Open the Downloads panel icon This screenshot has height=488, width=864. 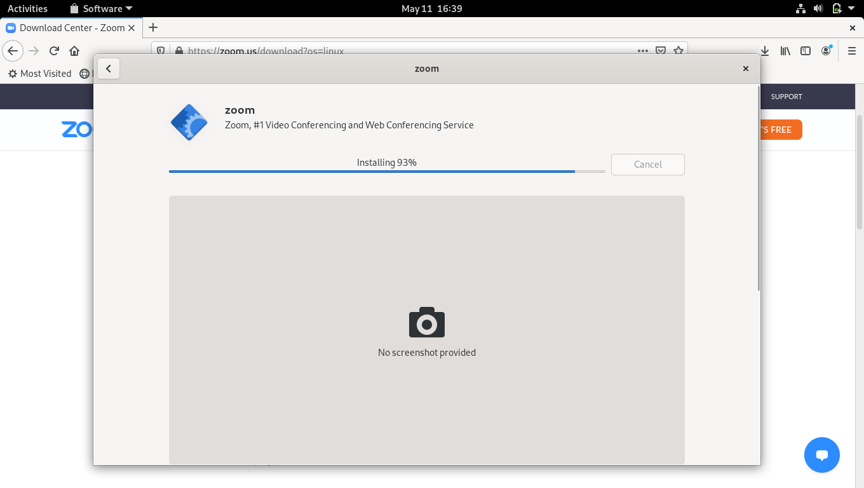click(x=765, y=50)
